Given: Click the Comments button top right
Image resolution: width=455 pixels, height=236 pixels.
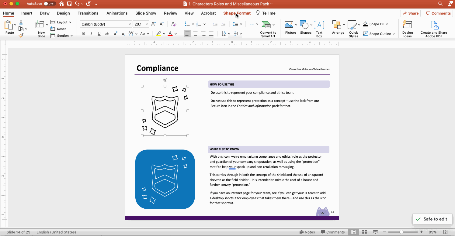Looking at the screenshot, I should (438, 13).
